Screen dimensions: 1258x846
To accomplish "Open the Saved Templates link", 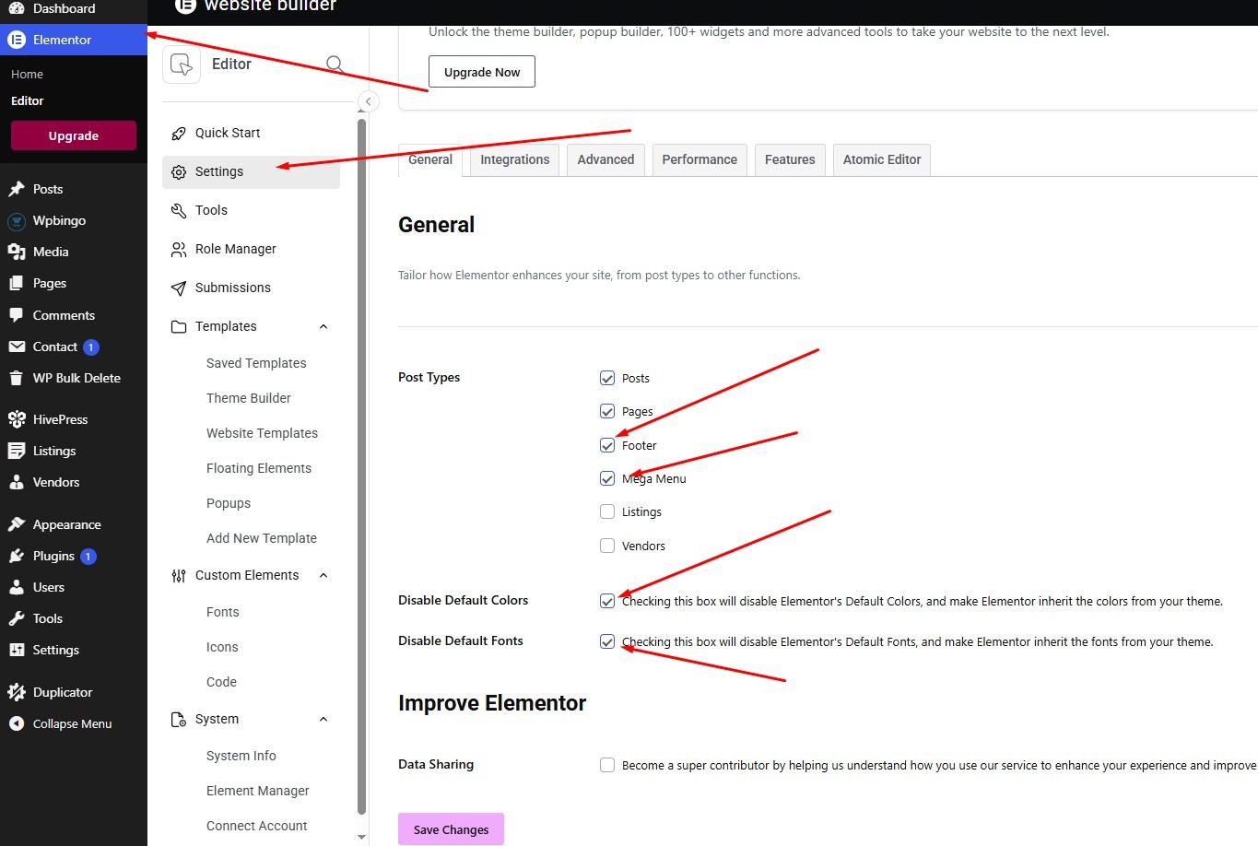I will (256, 363).
